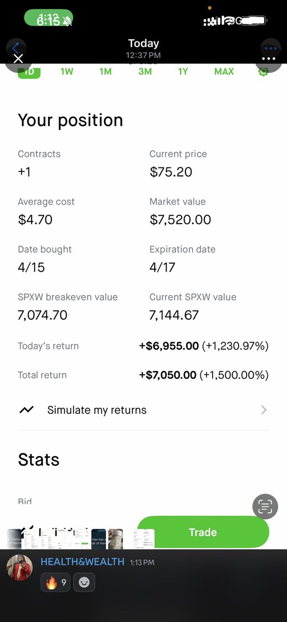Viewport: 287px width, 622px height.
Task: Tap the fire emoji reaction
Action: (56, 582)
